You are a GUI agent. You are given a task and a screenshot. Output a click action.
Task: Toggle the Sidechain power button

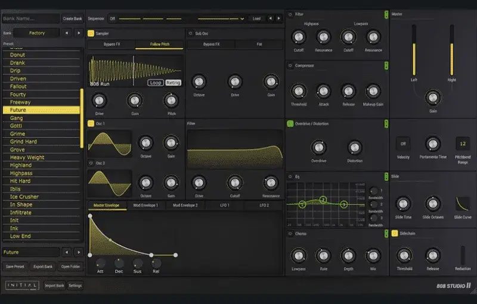pyautogui.click(x=395, y=233)
